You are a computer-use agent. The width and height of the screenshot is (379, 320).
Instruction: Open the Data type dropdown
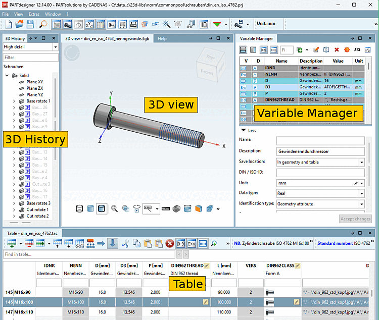point(362,193)
